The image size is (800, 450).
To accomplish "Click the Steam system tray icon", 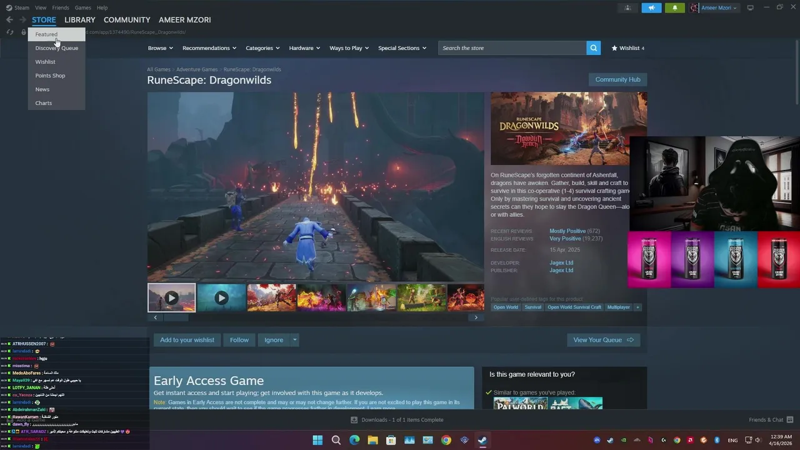I will click(x=610, y=440).
